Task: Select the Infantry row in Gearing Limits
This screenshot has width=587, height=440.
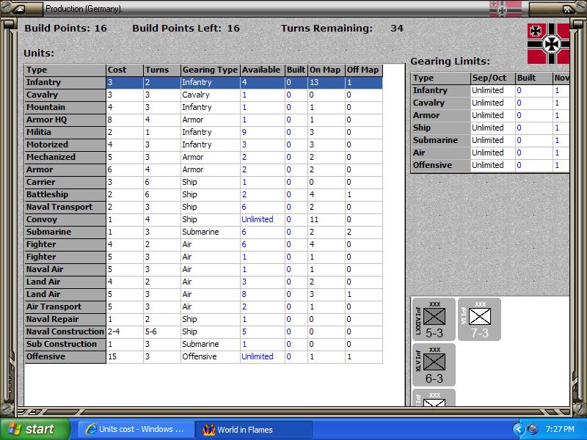Action: (x=489, y=90)
